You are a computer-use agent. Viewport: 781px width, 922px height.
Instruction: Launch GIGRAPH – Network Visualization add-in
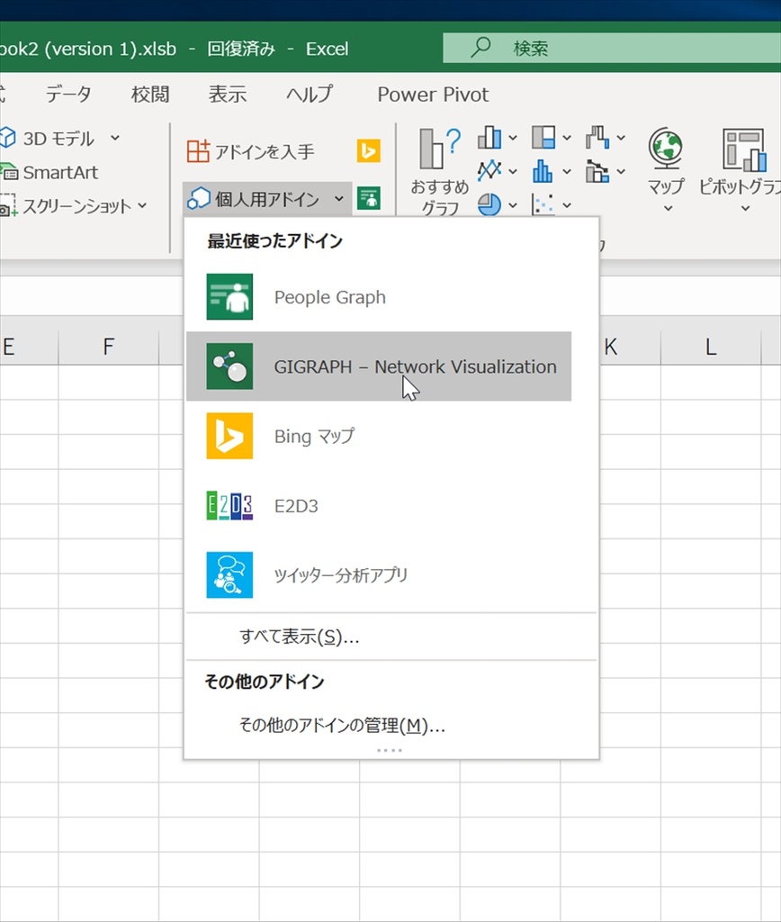tap(379, 366)
